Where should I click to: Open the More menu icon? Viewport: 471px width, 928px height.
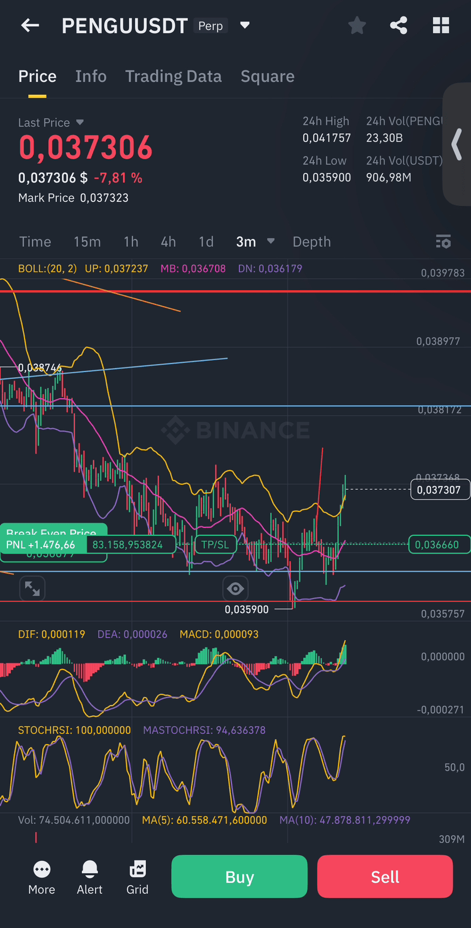tap(42, 877)
